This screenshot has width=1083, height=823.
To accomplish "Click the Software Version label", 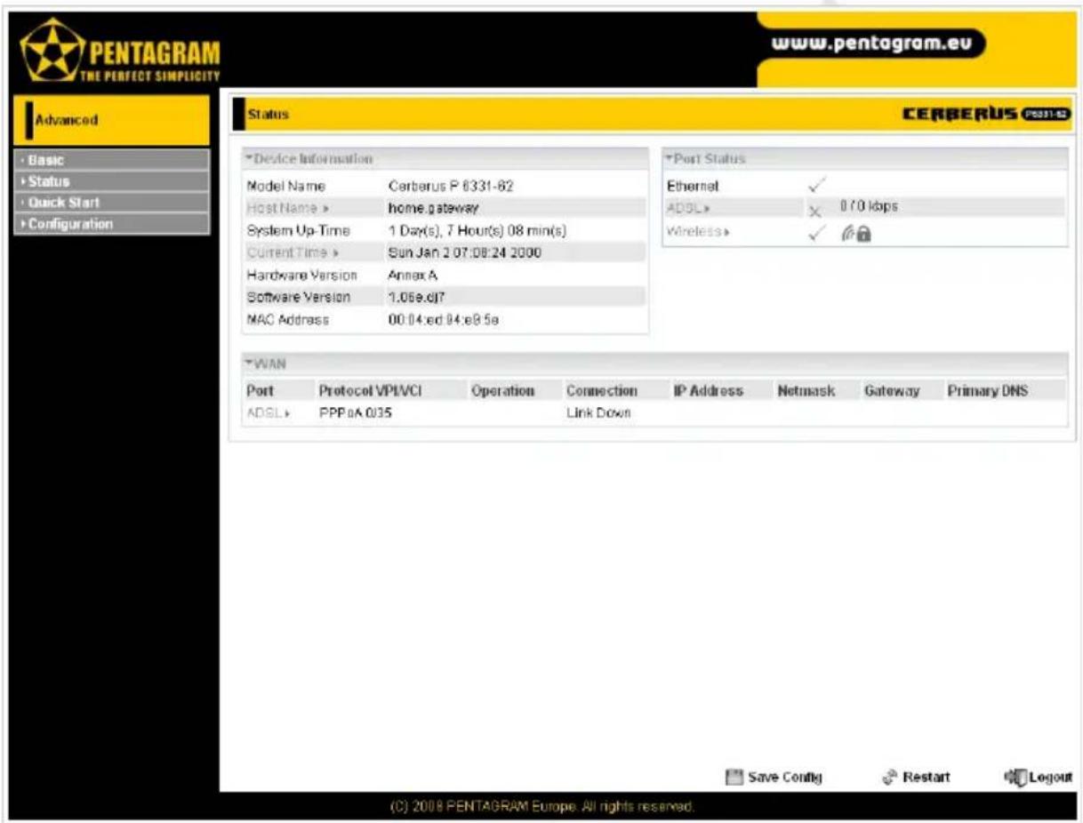I will click(298, 297).
